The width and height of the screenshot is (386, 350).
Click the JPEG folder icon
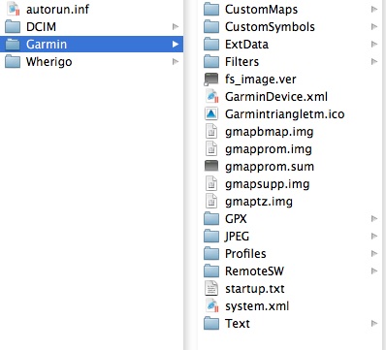(x=211, y=236)
